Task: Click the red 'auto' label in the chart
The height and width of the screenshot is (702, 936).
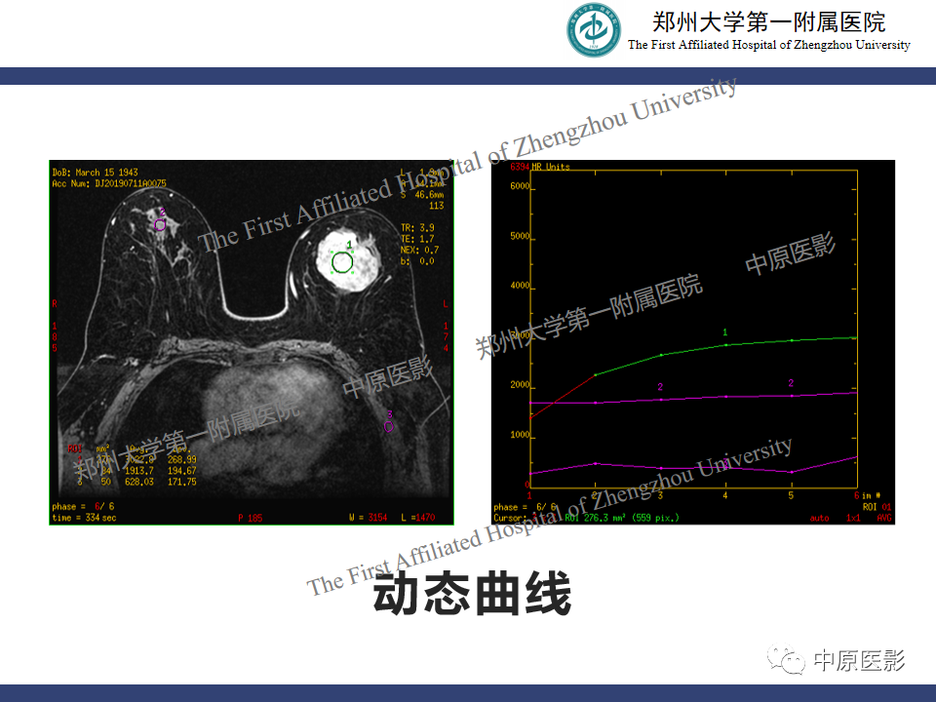Action: (820, 518)
